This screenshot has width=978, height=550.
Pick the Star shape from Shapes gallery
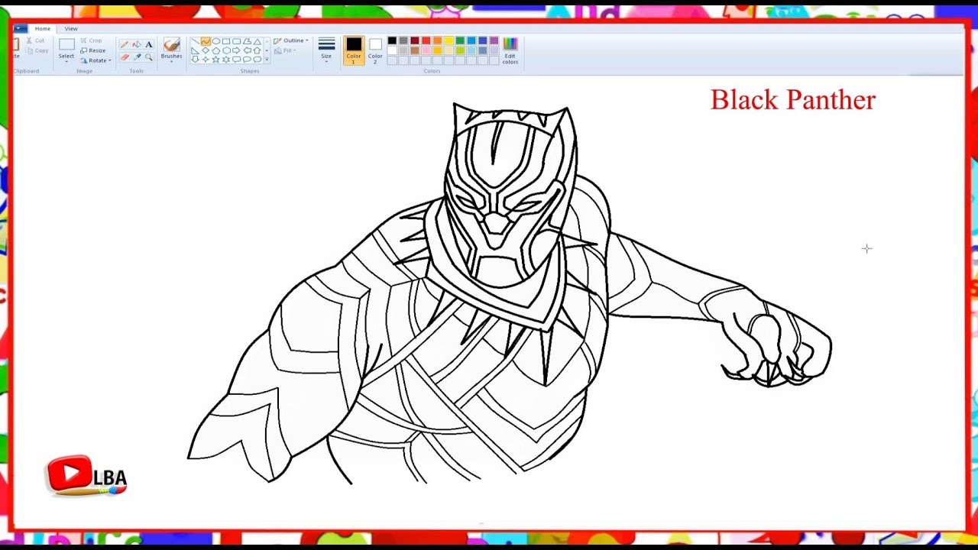216,59
